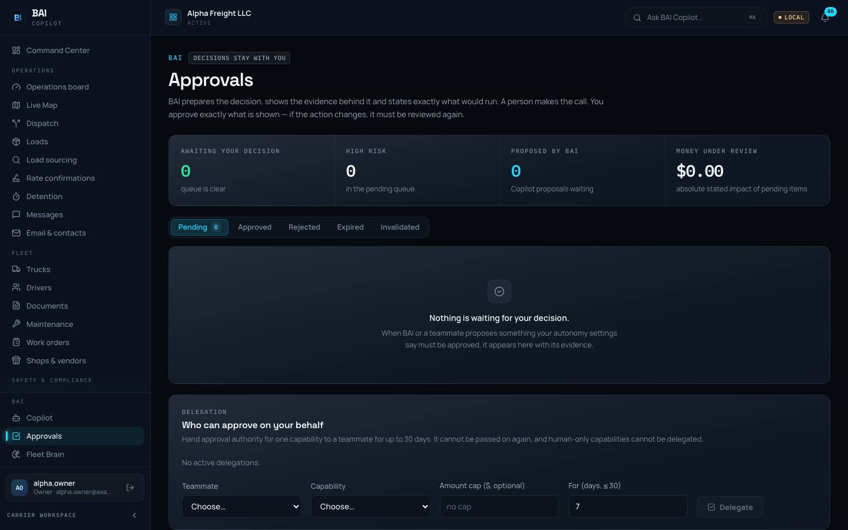The width and height of the screenshot is (848, 530).
Task: Go to Live Map page
Action: coord(75,105)
